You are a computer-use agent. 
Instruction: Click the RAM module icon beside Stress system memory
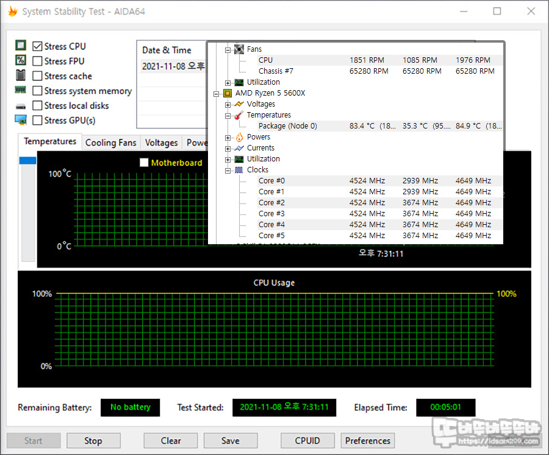(21, 90)
